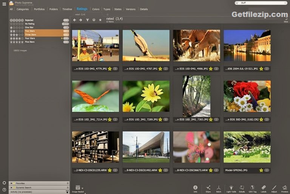
Task: Navigate back with the left arrow
Action: point(75,20)
